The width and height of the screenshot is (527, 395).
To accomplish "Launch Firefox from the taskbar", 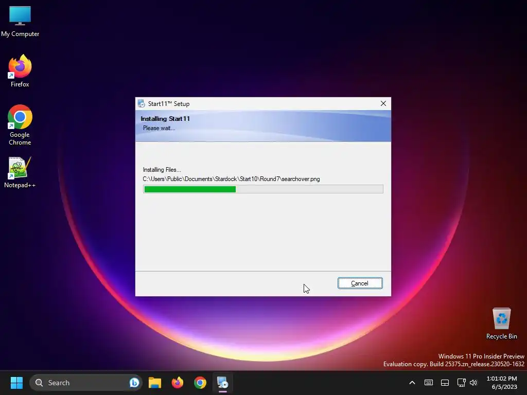I will point(178,383).
